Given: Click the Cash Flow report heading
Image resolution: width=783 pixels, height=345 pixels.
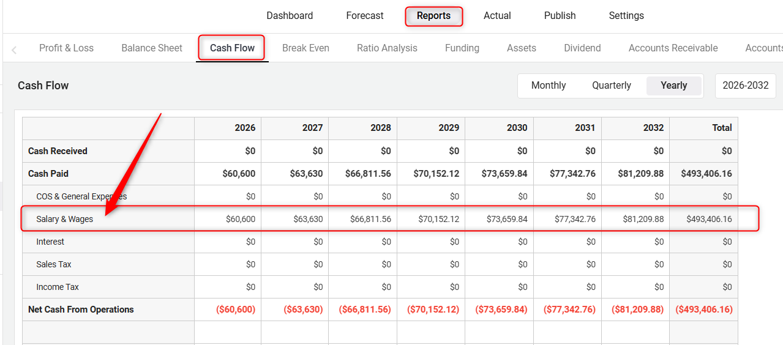Looking at the screenshot, I should (43, 86).
